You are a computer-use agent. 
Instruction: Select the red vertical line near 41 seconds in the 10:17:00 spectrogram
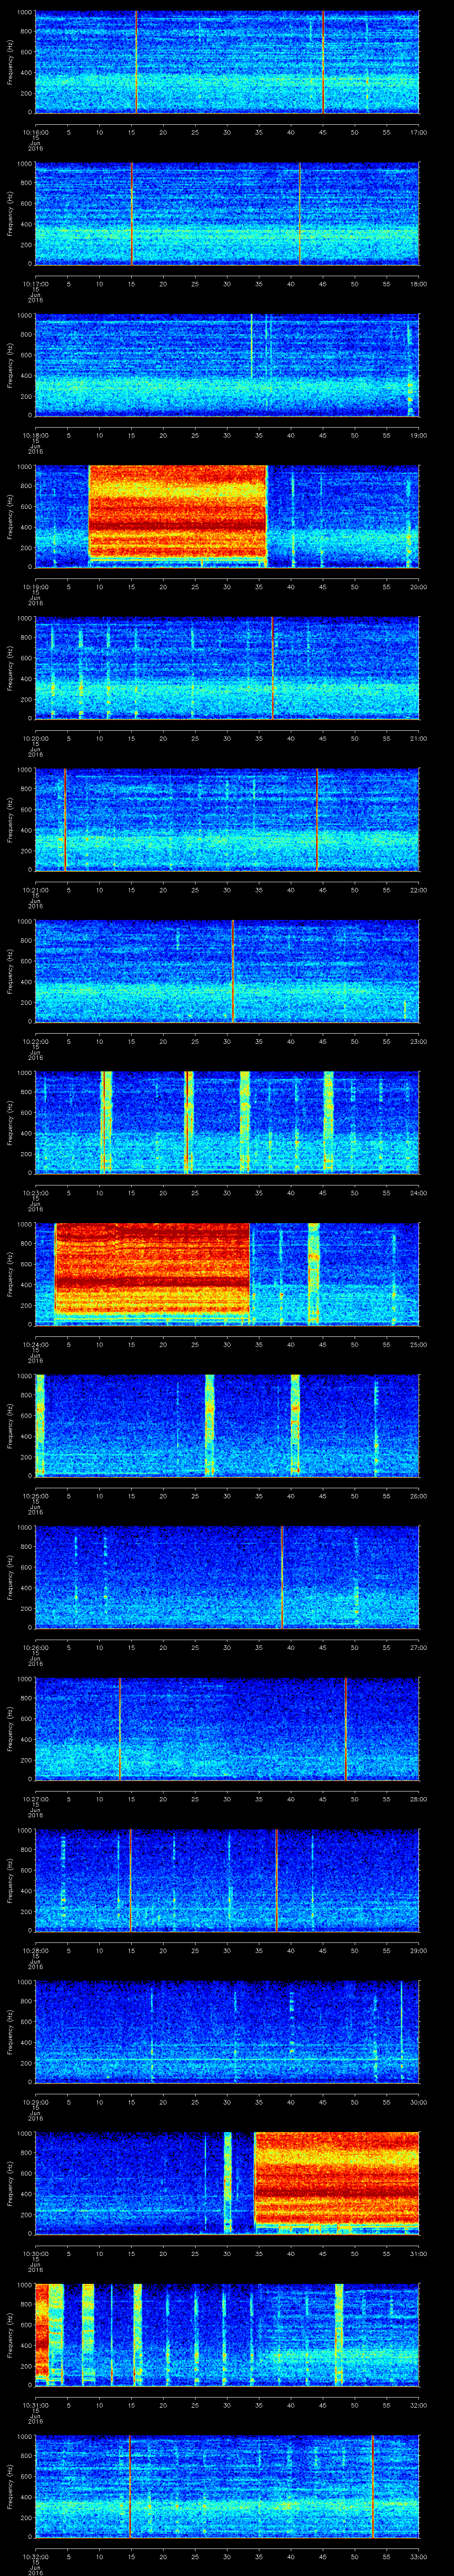tap(299, 213)
